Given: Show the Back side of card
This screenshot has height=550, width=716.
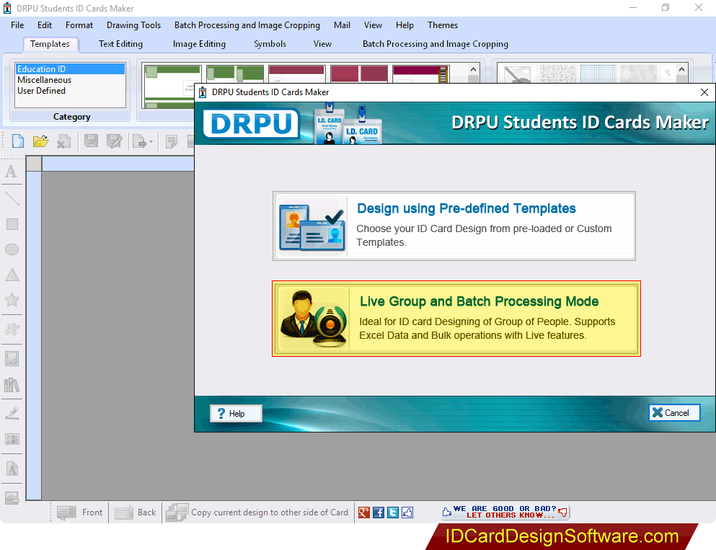Looking at the screenshot, I should click(135, 513).
